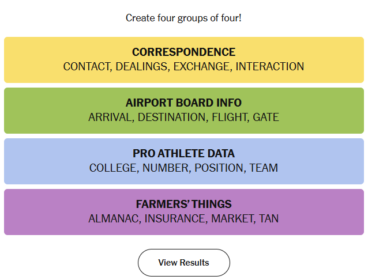Click the 'Create four groups of four!' heading
The image size is (368, 280).
(183, 18)
